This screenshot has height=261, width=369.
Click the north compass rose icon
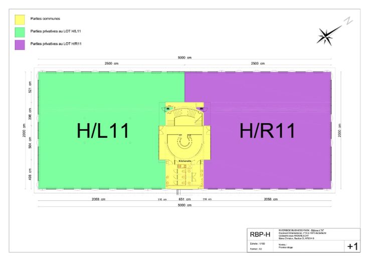pos(327,35)
